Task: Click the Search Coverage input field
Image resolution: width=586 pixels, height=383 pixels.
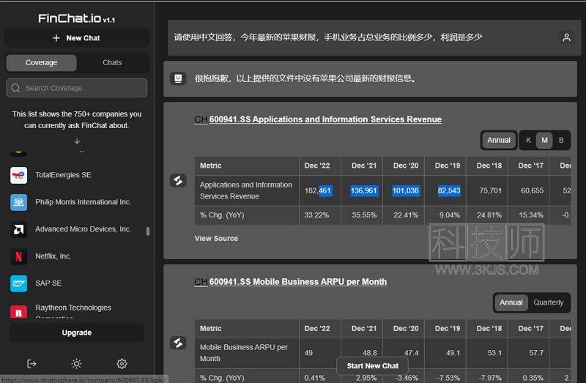Action: click(77, 88)
